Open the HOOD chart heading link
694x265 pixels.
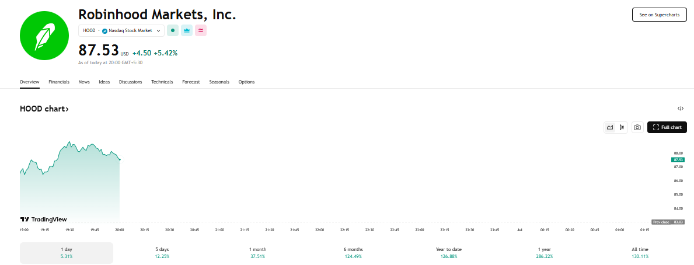click(x=44, y=109)
